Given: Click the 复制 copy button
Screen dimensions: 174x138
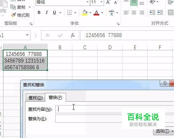Looking at the screenshot, I should 18,7.
